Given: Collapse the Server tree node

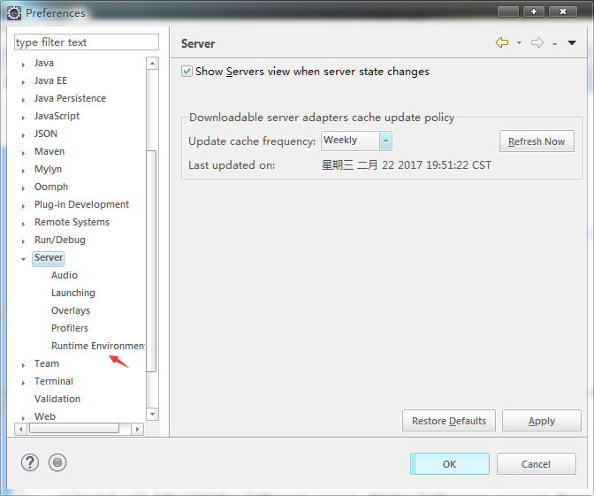Looking at the screenshot, I should [x=24, y=259].
